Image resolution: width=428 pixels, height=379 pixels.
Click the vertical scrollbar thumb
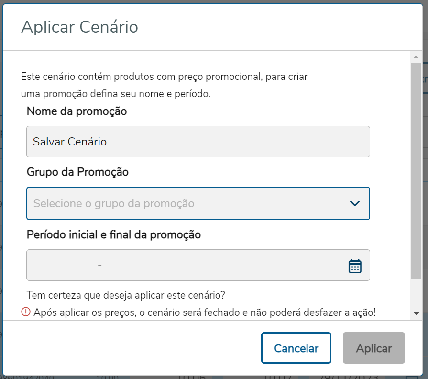pos(416,167)
